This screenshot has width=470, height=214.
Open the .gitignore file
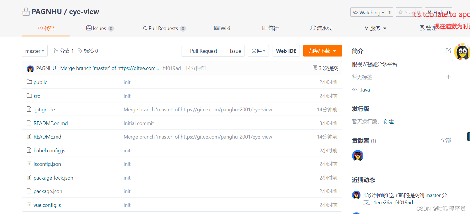44,110
